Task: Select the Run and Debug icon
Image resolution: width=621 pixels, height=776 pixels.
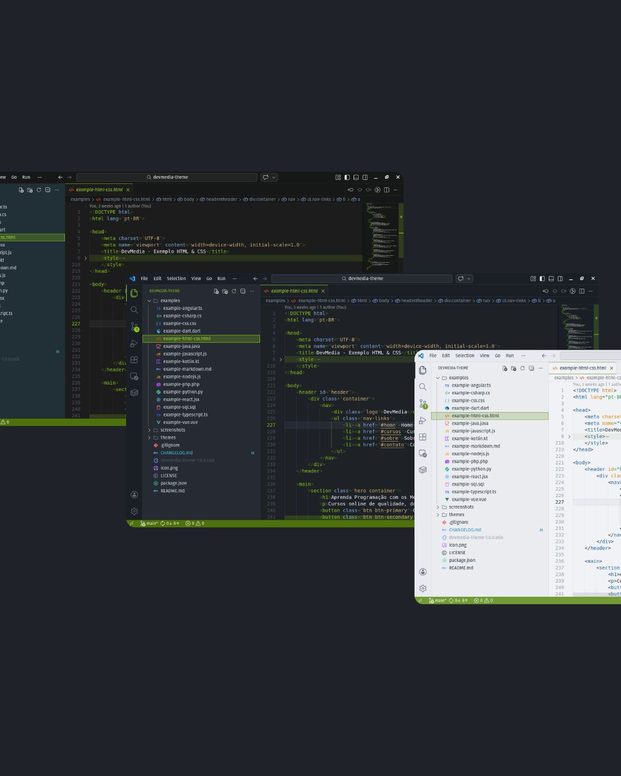Action: 134,343
